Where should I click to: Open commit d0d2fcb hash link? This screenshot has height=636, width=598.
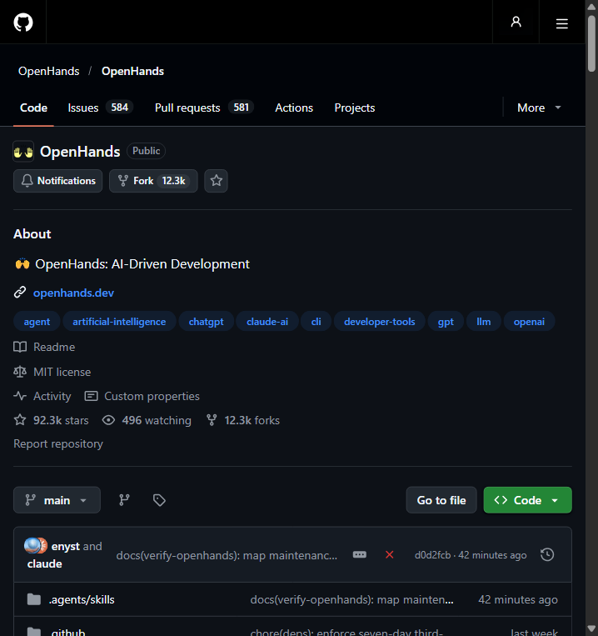coord(432,555)
